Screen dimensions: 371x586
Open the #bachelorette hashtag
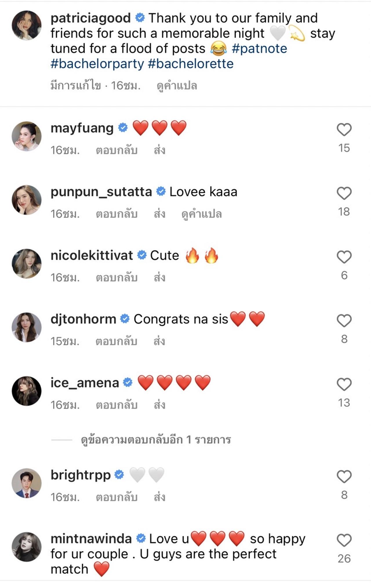[191, 64]
